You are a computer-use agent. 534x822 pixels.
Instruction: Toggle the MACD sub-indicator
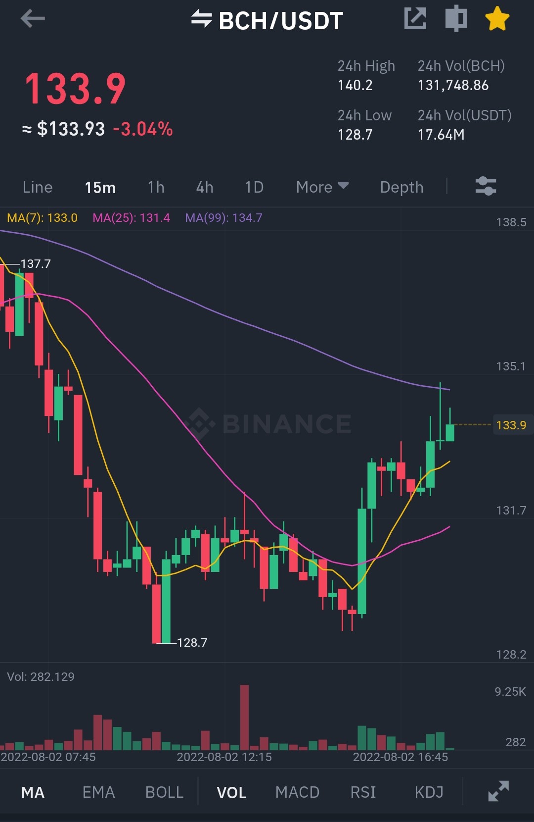297,792
